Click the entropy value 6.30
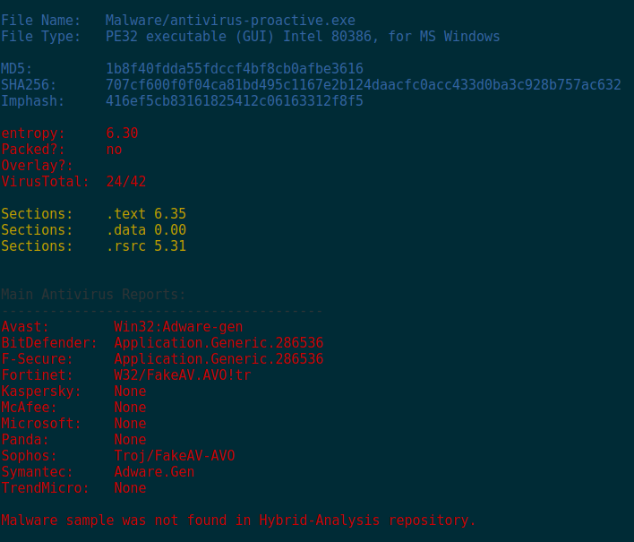The image size is (634, 542). [122, 133]
